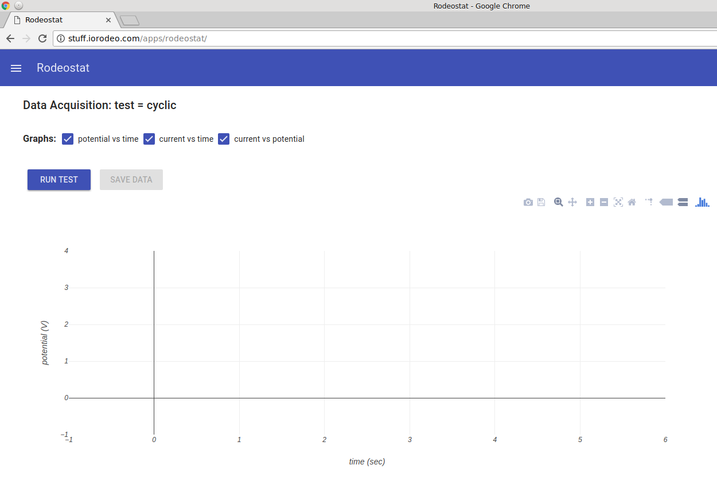This screenshot has height=488, width=717.
Task: Select the Zoom tool on the plot toolbar
Action: (x=558, y=202)
